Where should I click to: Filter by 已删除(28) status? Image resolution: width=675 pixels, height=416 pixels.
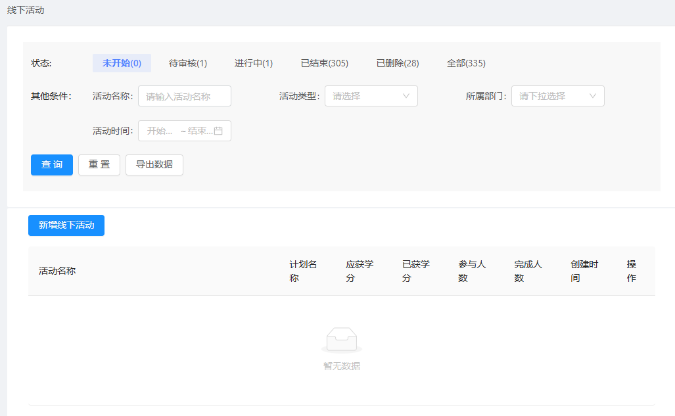(398, 63)
